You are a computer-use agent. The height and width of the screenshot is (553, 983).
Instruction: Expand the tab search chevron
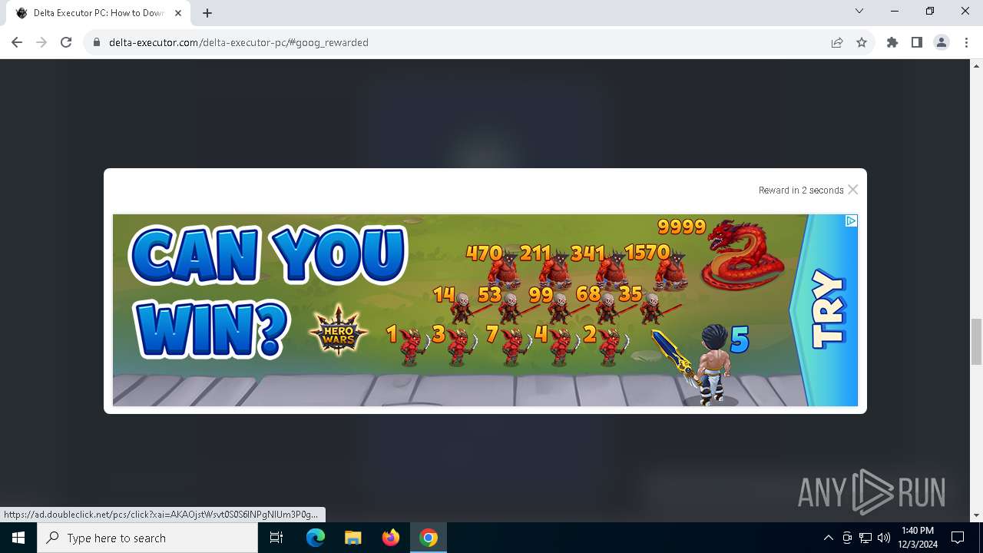click(x=859, y=11)
